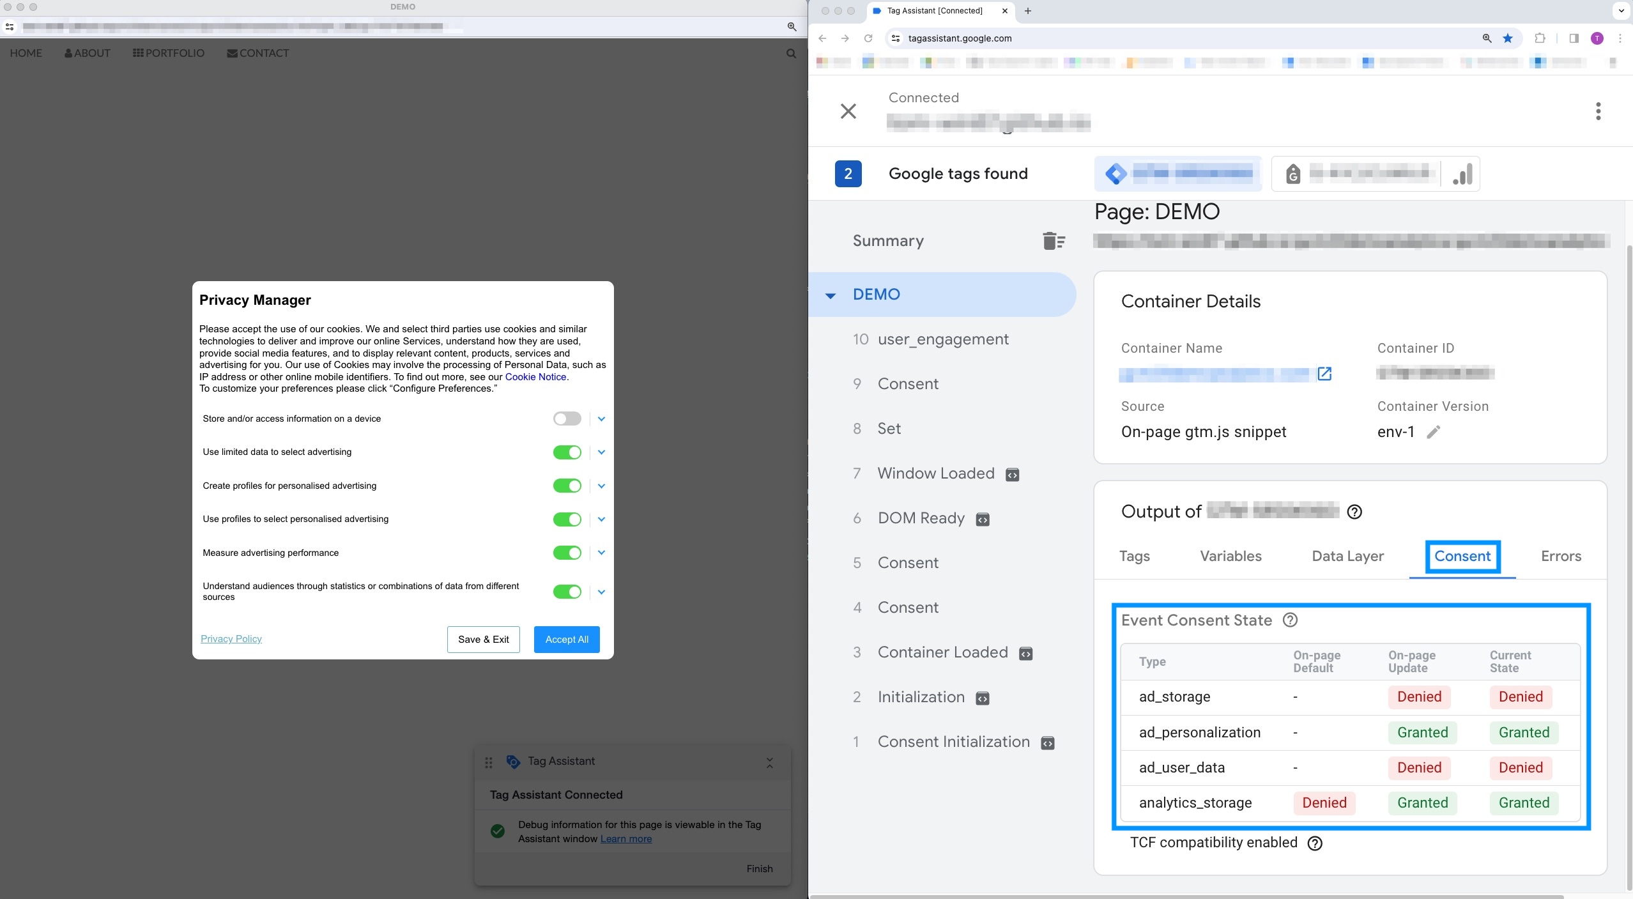
Task: Select the Consent tab
Action: point(1462,556)
